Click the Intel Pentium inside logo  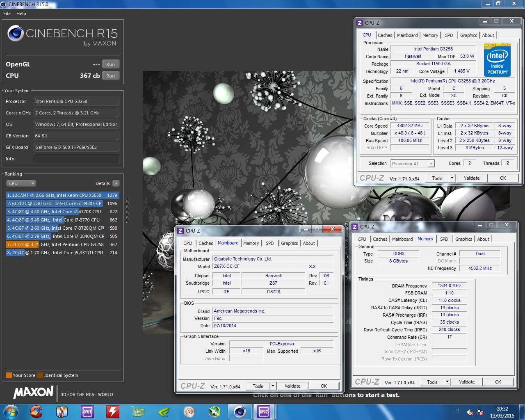point(497,60)
